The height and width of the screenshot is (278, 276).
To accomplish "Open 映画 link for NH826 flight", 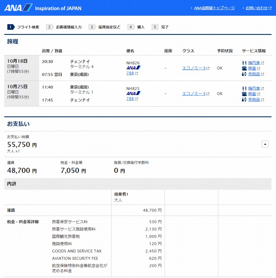I will coord(252,68).
